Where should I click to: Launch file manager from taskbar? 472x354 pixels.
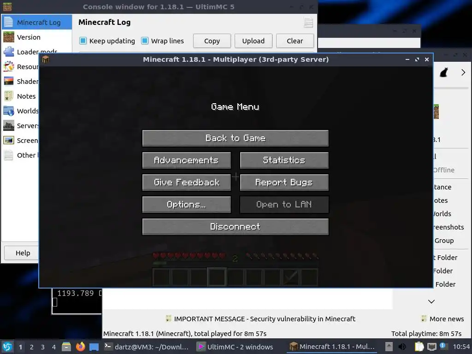coord(66,347)
